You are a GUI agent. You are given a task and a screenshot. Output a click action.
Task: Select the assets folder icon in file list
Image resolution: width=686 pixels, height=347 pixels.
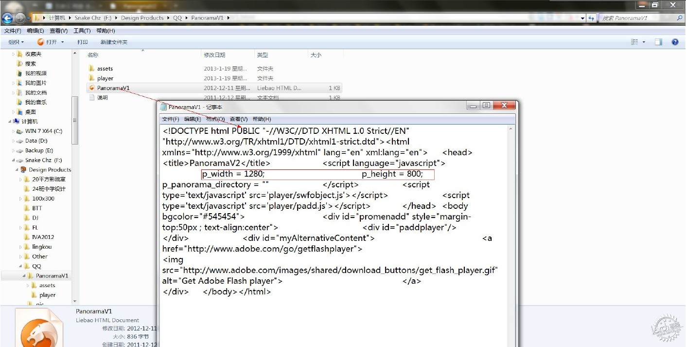coord(91,69)
